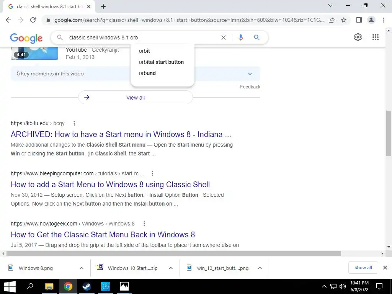Screen dimensions: 392x294
Task: Open more options for bleepingcomputer result
Action: coord(152,173)
